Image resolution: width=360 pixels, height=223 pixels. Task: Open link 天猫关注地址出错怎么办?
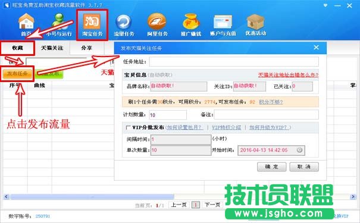coord(289,75)
